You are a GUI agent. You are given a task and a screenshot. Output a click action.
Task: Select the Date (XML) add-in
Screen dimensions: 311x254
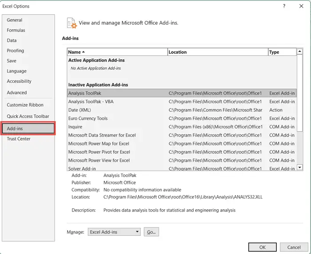182,110
